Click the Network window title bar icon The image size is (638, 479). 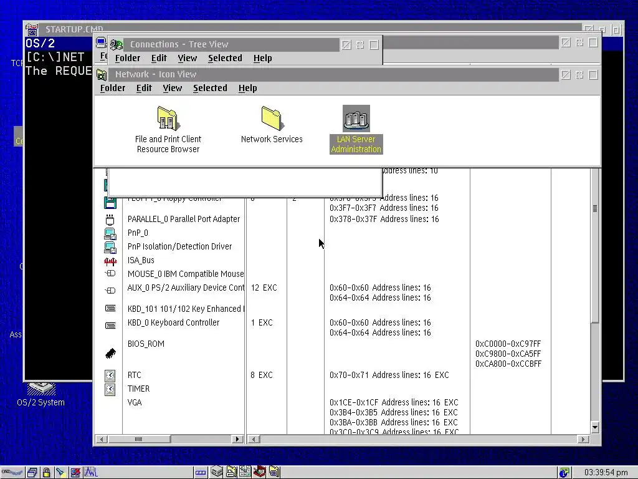[102, 75]
